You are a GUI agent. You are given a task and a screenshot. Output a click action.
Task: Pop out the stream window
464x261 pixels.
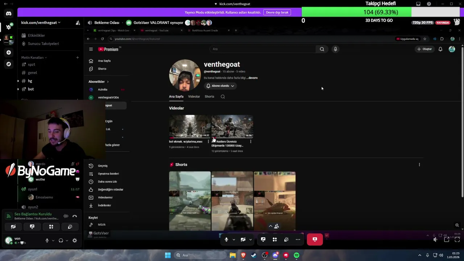447,239
